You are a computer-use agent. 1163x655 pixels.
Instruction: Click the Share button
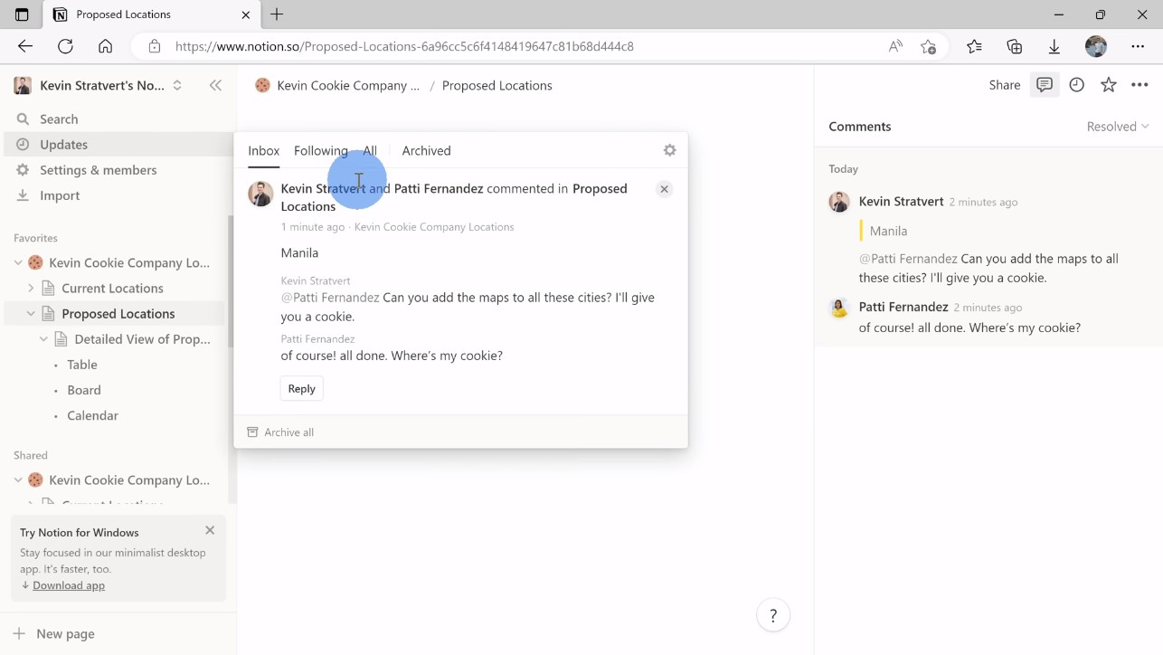pyautogui.click(x=1005, y=85)
